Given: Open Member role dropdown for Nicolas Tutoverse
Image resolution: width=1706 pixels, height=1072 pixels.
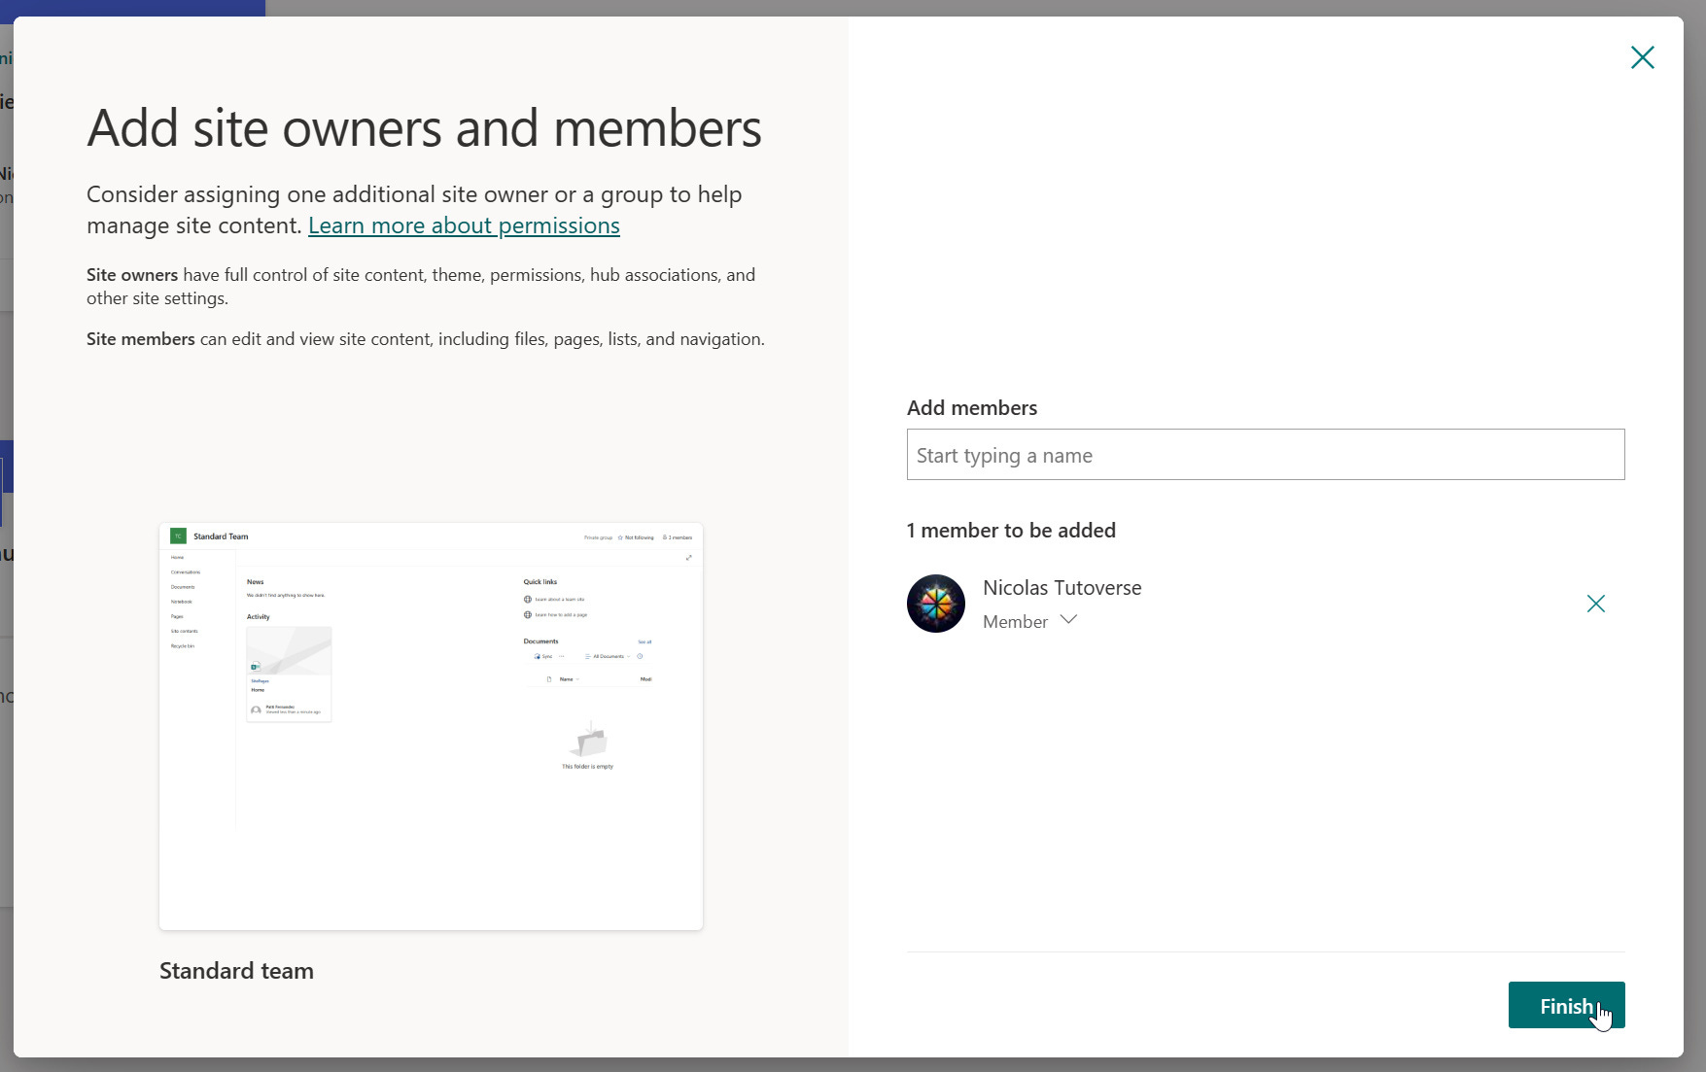Looking at the screenshot, I should [x=1030, y=621].
